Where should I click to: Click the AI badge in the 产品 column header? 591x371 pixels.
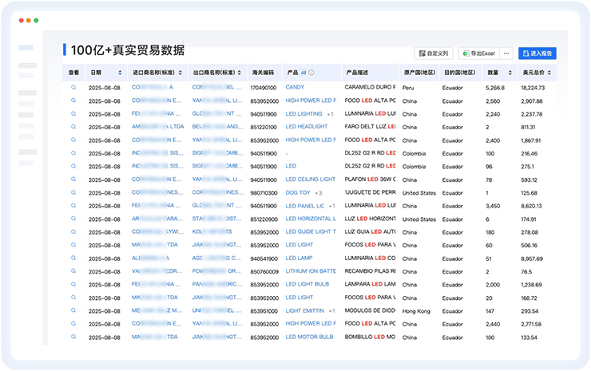click(x=303, y=72)
